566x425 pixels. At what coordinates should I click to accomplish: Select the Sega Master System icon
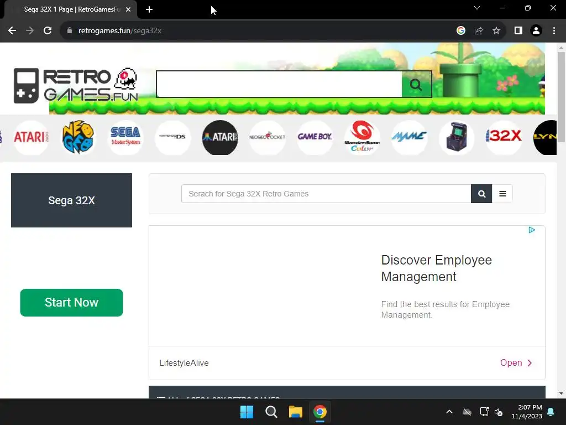(125, 137)
